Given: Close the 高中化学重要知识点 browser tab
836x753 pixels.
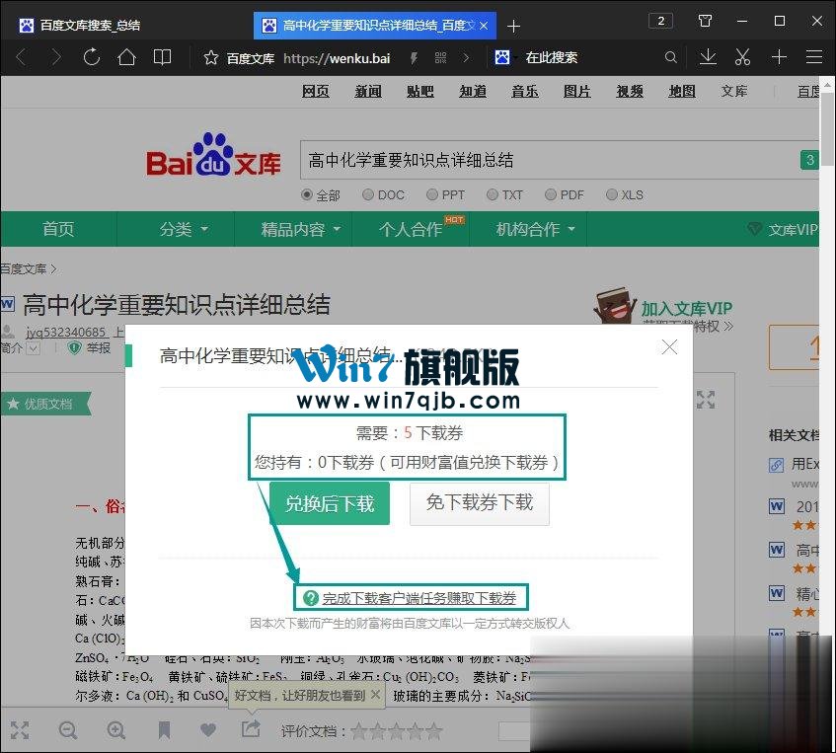Looking at the screenshot, I should point(484,26).
